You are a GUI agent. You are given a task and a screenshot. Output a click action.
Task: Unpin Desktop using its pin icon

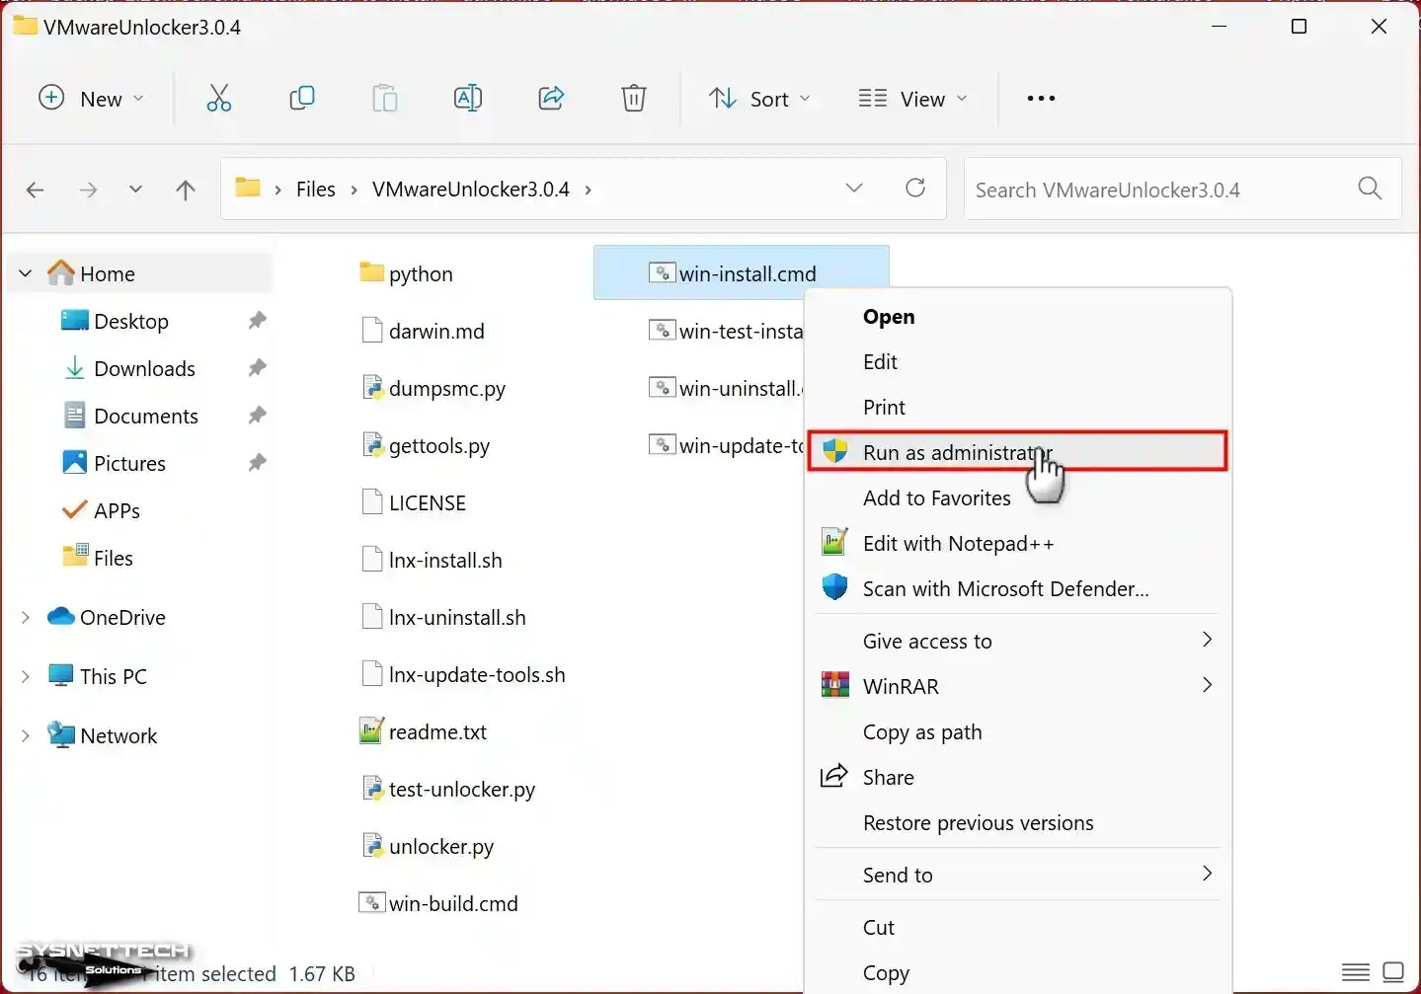tap(257, 320)
